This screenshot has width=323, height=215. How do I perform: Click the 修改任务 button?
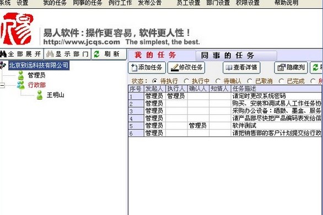tap(186, 68)
